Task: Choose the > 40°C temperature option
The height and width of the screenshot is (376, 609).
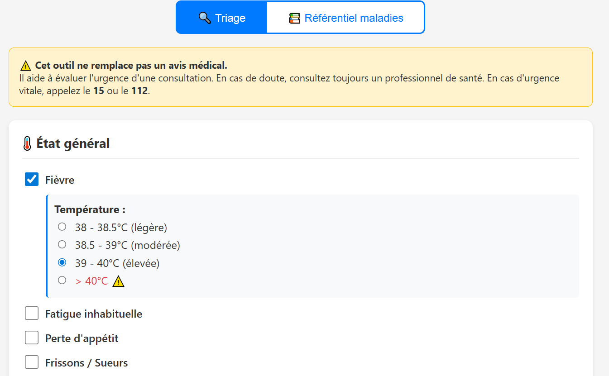Action: 62,280
